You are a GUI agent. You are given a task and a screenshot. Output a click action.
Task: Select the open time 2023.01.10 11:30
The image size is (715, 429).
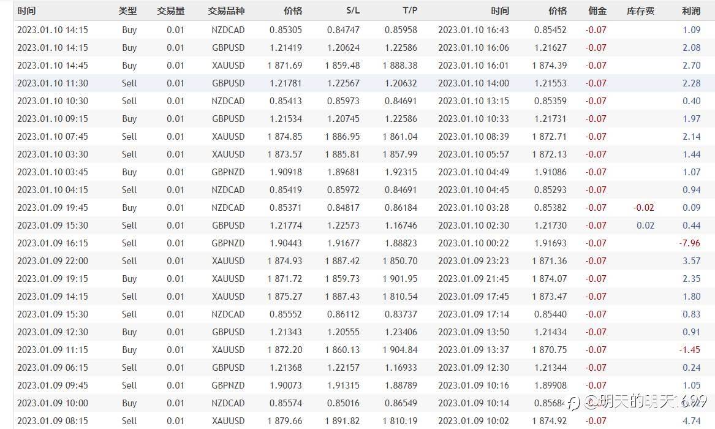53,83
